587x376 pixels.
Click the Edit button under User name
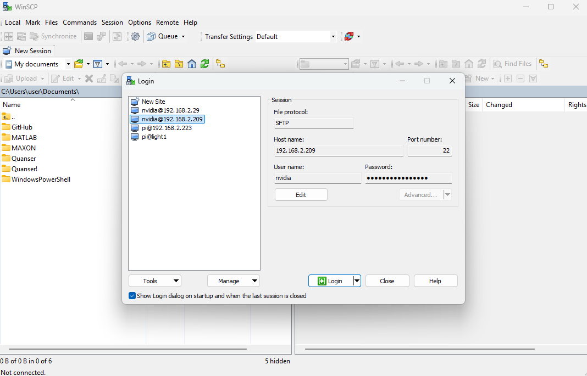point(301,195)
